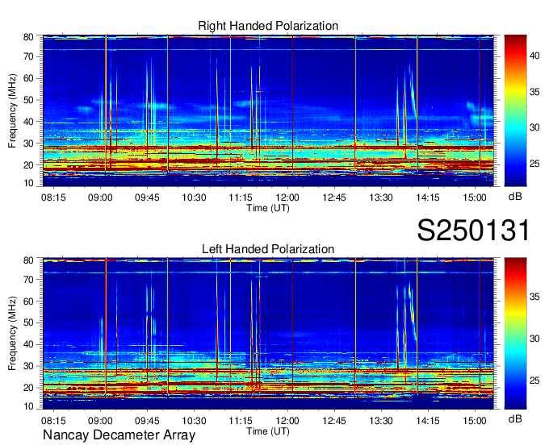Click the 35 tick on the Left Handed colorbar
The image size is (549, 445).
(534, 297)
